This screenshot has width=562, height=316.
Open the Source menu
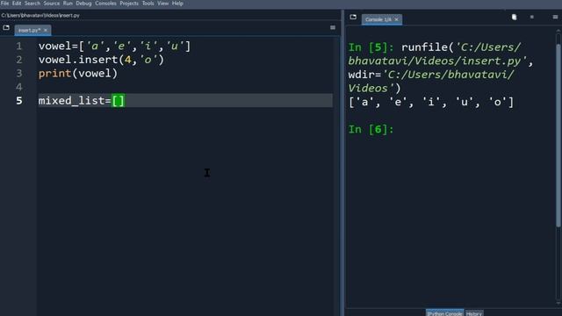point(52,4)
